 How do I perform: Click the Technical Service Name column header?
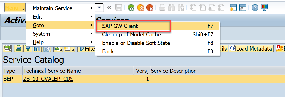(78, 71)
